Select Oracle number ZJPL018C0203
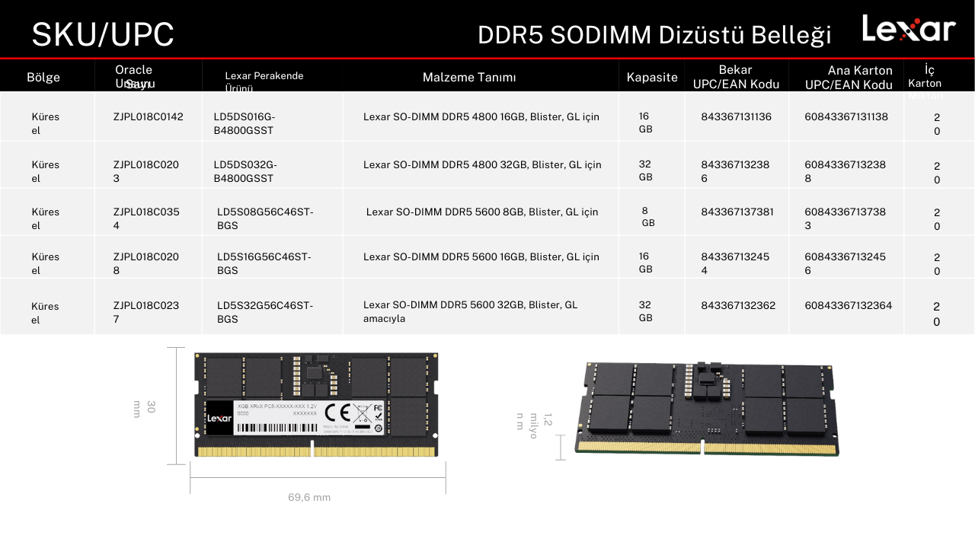 pyautogui.click(x=146, y=171)
